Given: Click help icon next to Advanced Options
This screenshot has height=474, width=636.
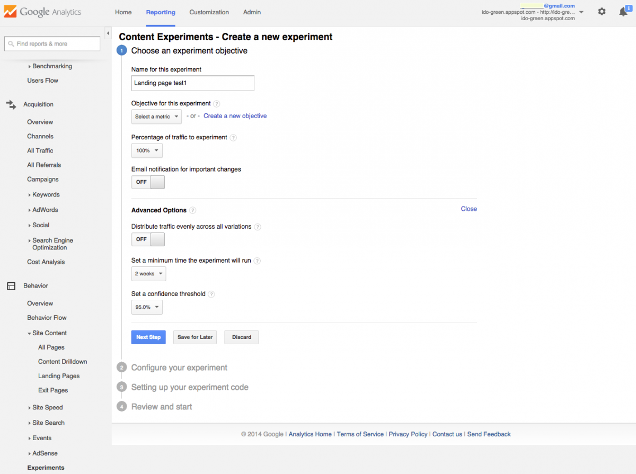Looking at the screenshot, I should click(193, 210).
